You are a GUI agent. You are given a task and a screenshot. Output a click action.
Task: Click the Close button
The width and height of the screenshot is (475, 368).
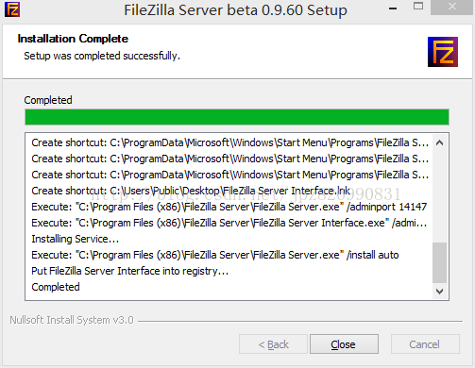click(344, 344)
